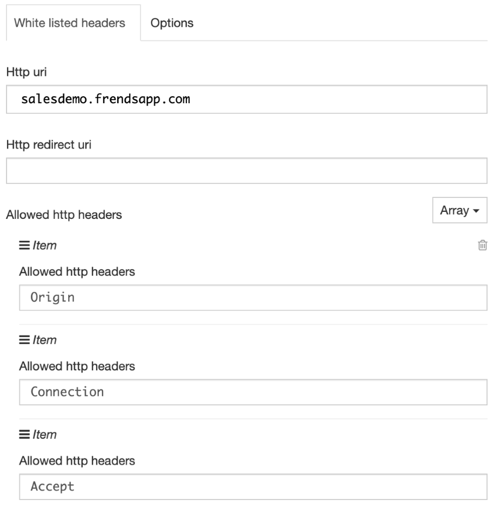Click the third Item label
This screenshot has width=503, height=511.
[45, 434]
